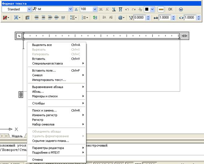The image size is (204, 164).
Task: Toggle the ruler display button
Action: [x=161, y=10]
